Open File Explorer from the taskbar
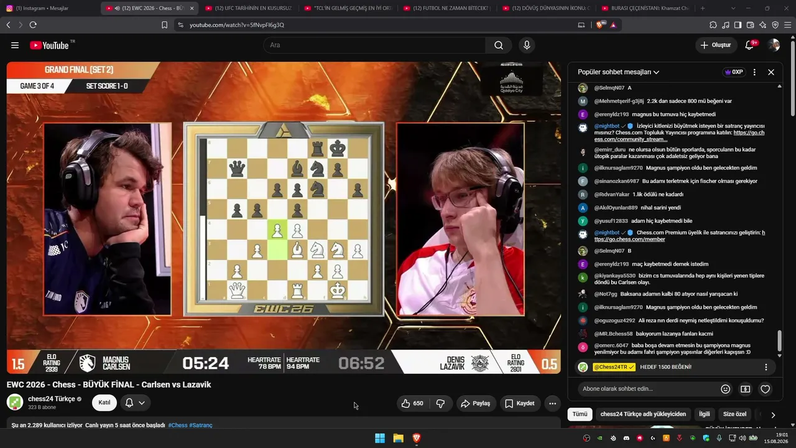Screen dimensions: 796x448 click(398, 438)
